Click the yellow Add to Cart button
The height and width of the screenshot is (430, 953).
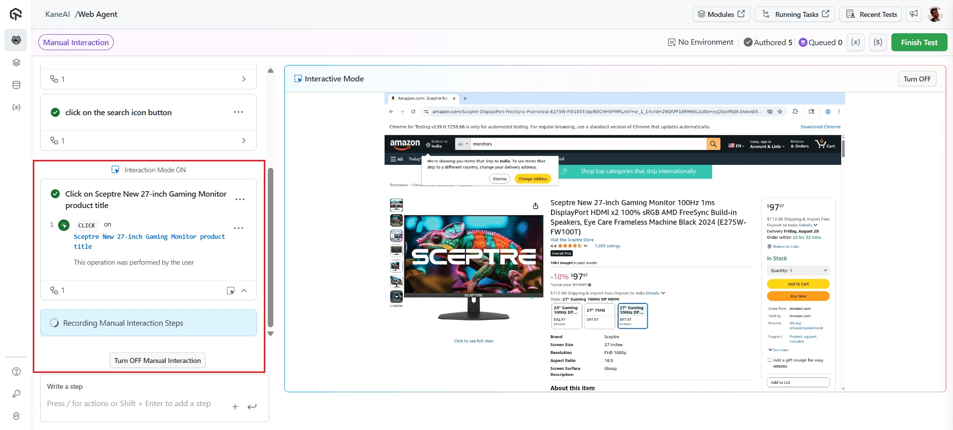(798, 284)
